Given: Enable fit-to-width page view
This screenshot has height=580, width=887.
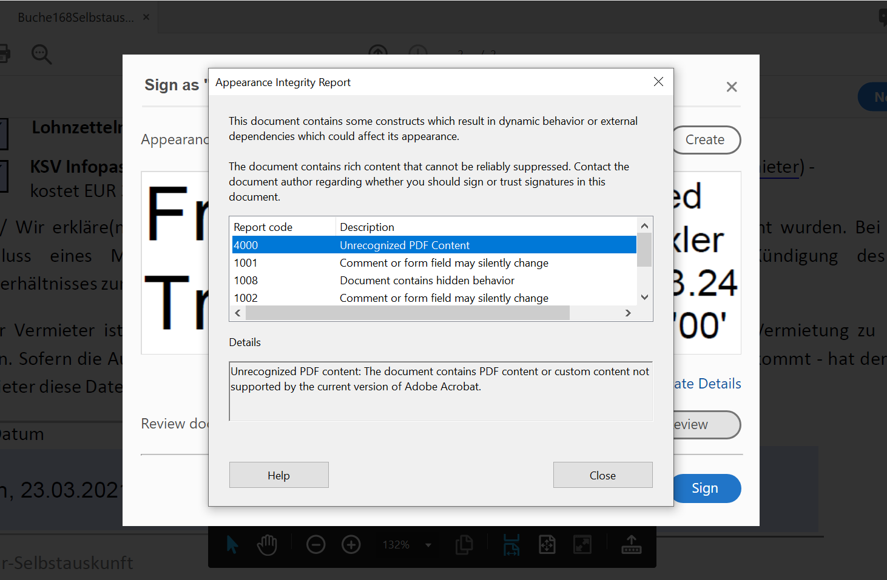Looking at the screenshot, I should coord(511,544).
